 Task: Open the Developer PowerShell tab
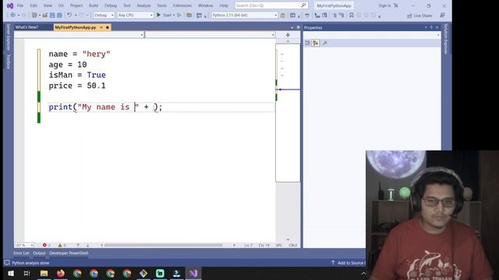point(69,253)
